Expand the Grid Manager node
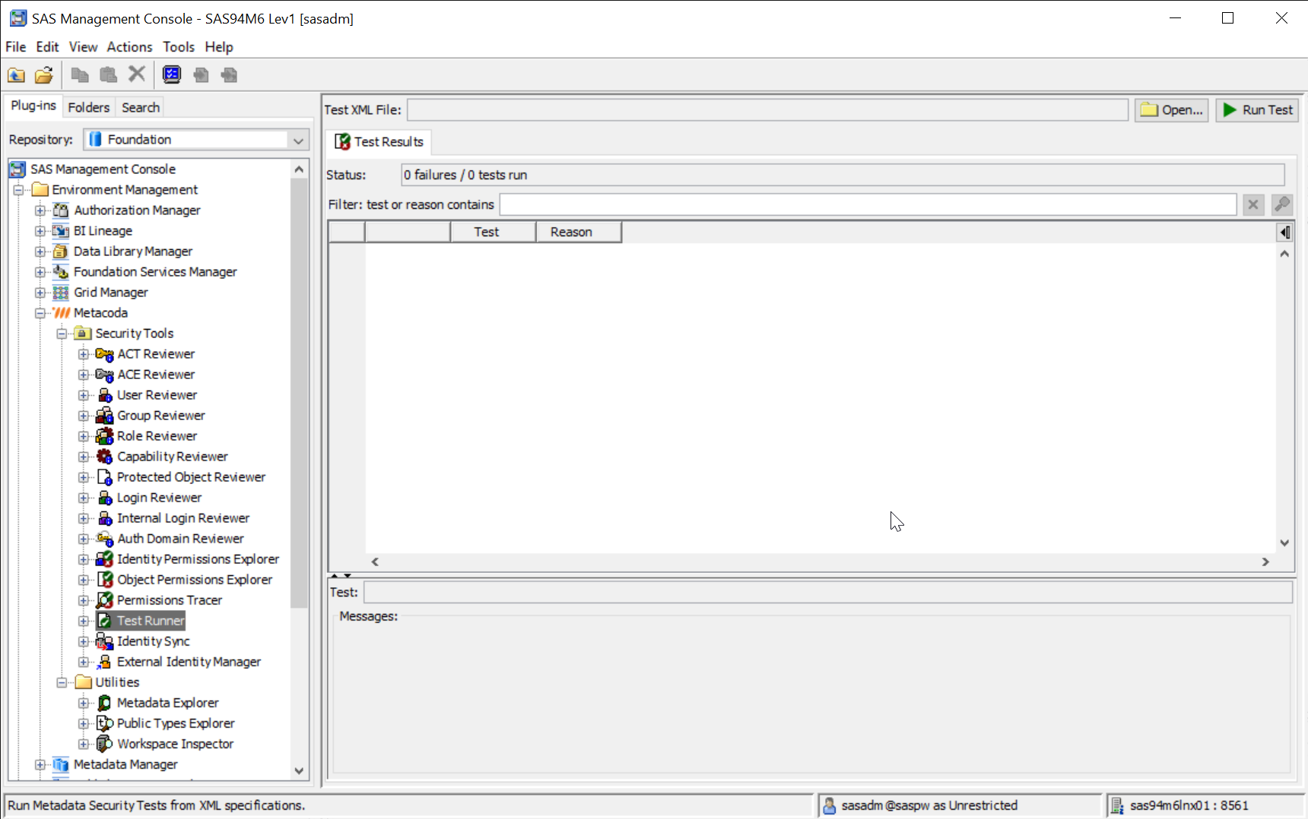 40,292
